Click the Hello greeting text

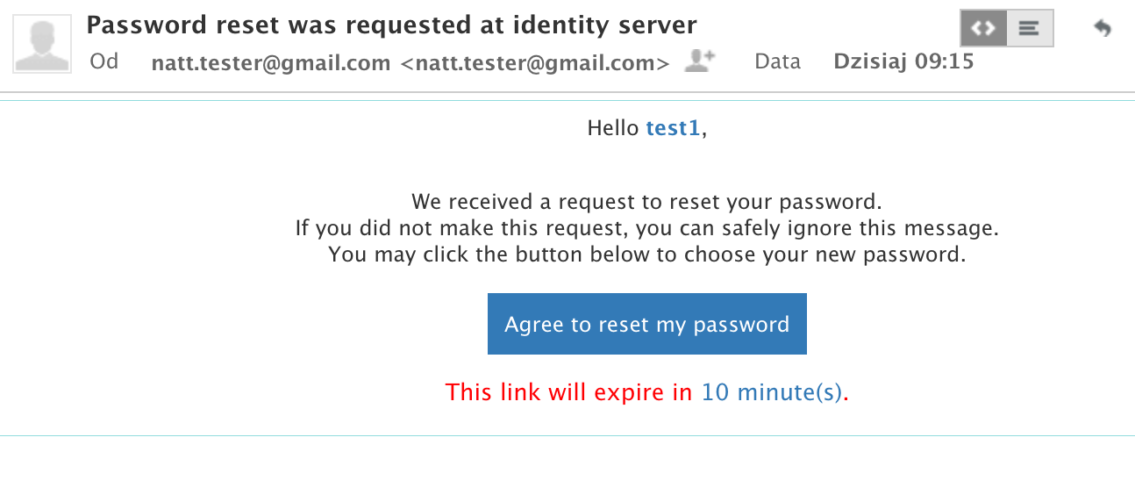click(613, 128)
